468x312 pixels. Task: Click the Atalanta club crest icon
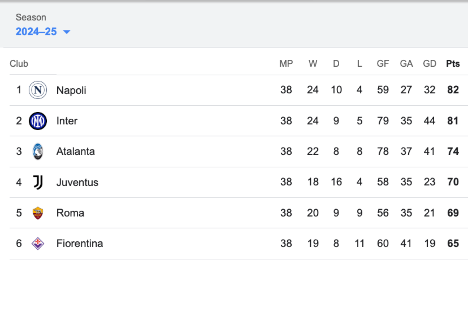tap(38, 151)
